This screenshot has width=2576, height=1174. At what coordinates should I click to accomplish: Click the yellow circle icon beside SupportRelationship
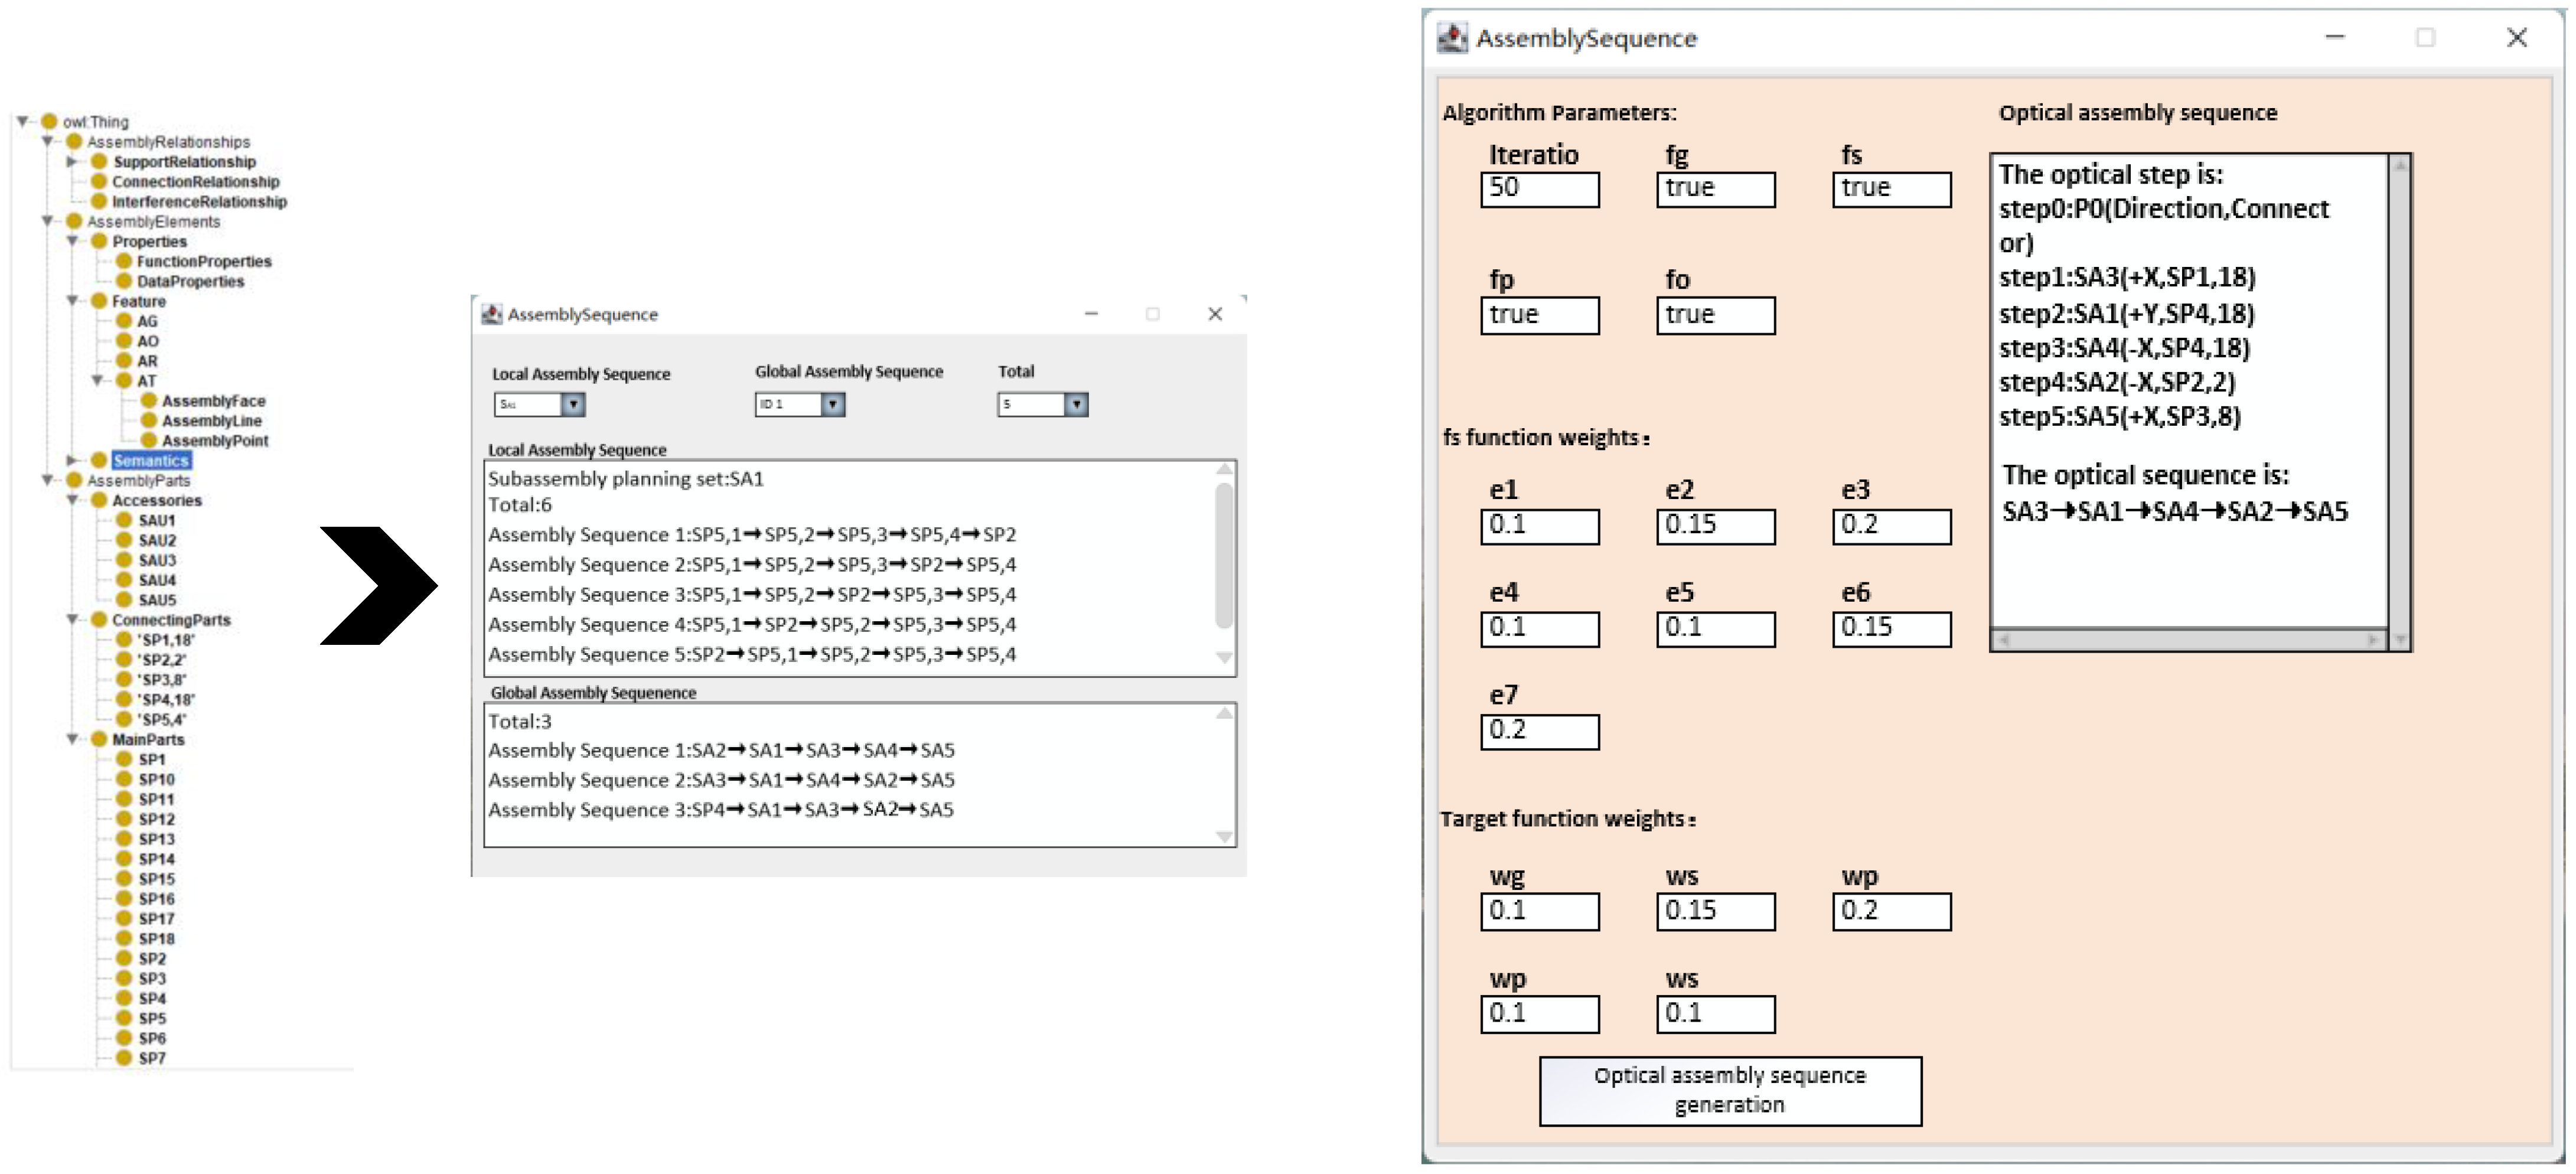99,161
